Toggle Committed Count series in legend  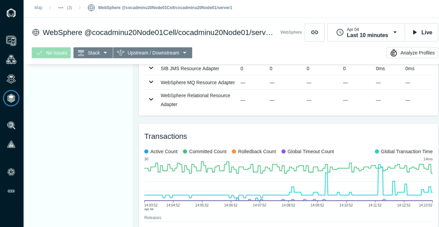(x=205, y=151)
